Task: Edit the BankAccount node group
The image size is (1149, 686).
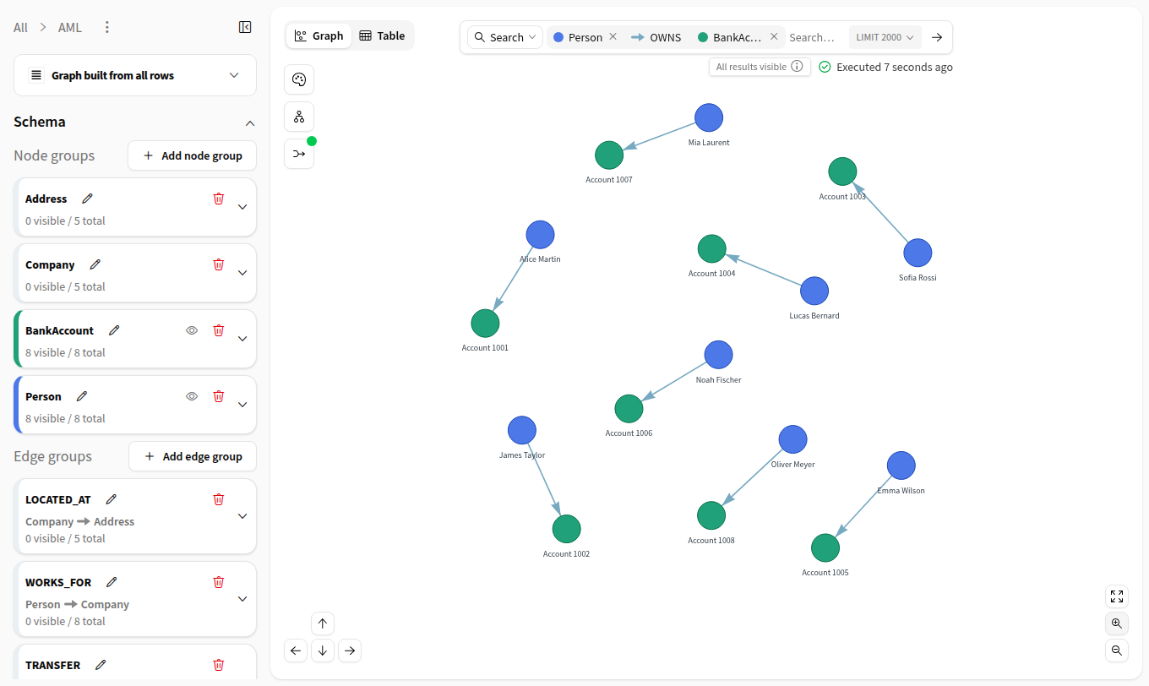Action: point(114,330)
